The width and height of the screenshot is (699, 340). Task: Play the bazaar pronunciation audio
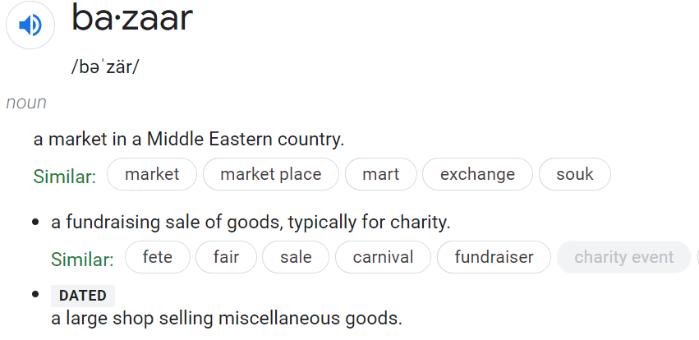coord(30,25)
